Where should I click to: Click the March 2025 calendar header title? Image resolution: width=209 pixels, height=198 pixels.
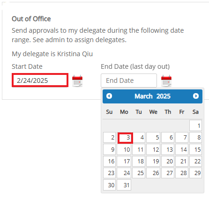[152, 96]
